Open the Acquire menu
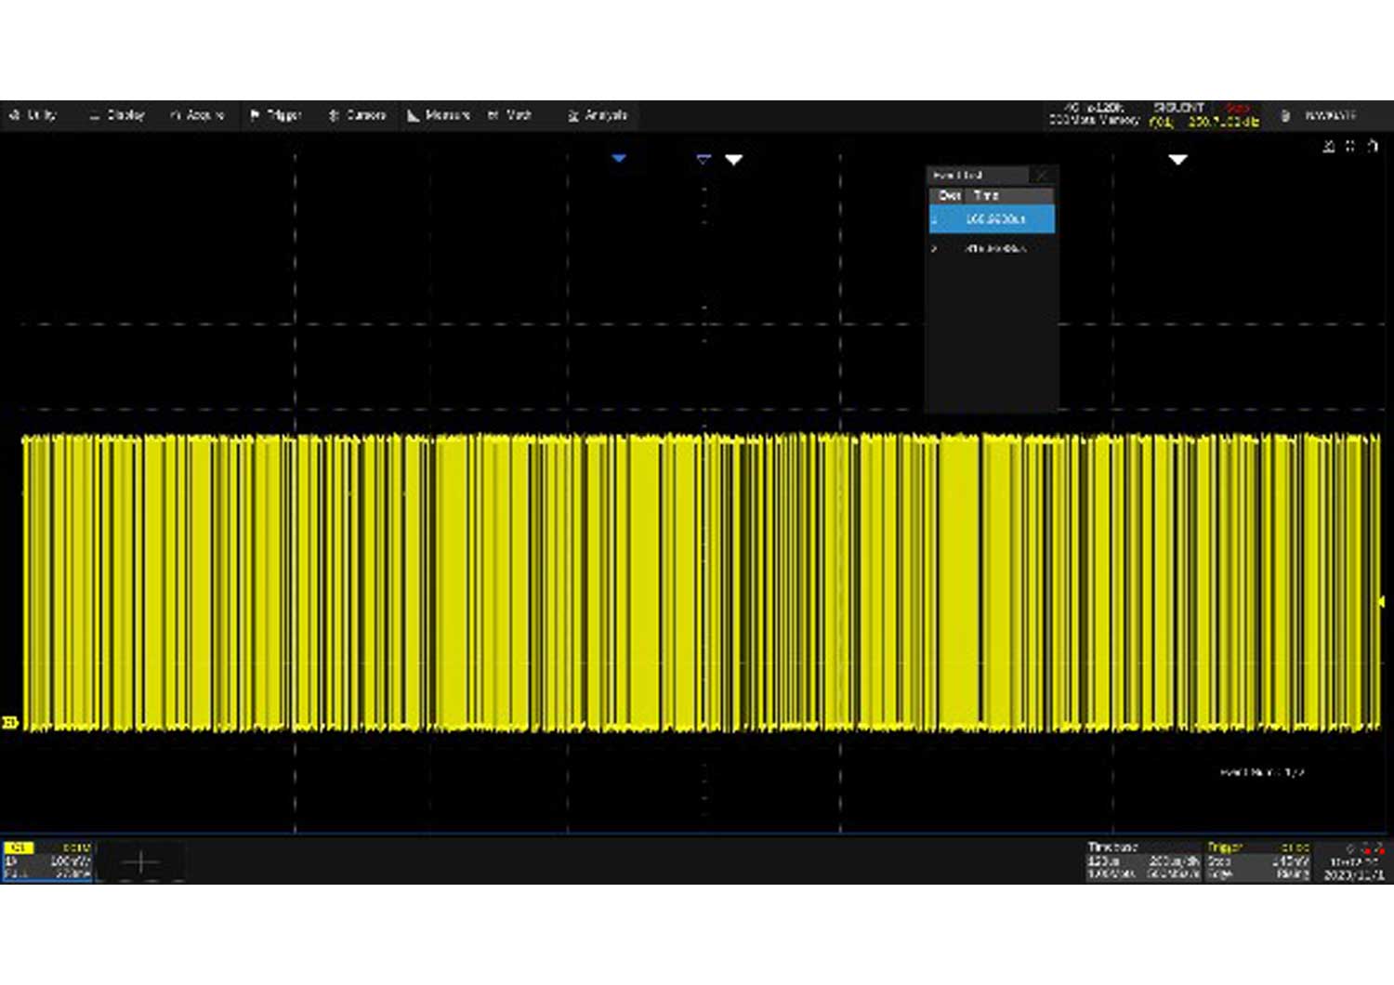The width and height of the screenshot is (1394, 985). 197,115
